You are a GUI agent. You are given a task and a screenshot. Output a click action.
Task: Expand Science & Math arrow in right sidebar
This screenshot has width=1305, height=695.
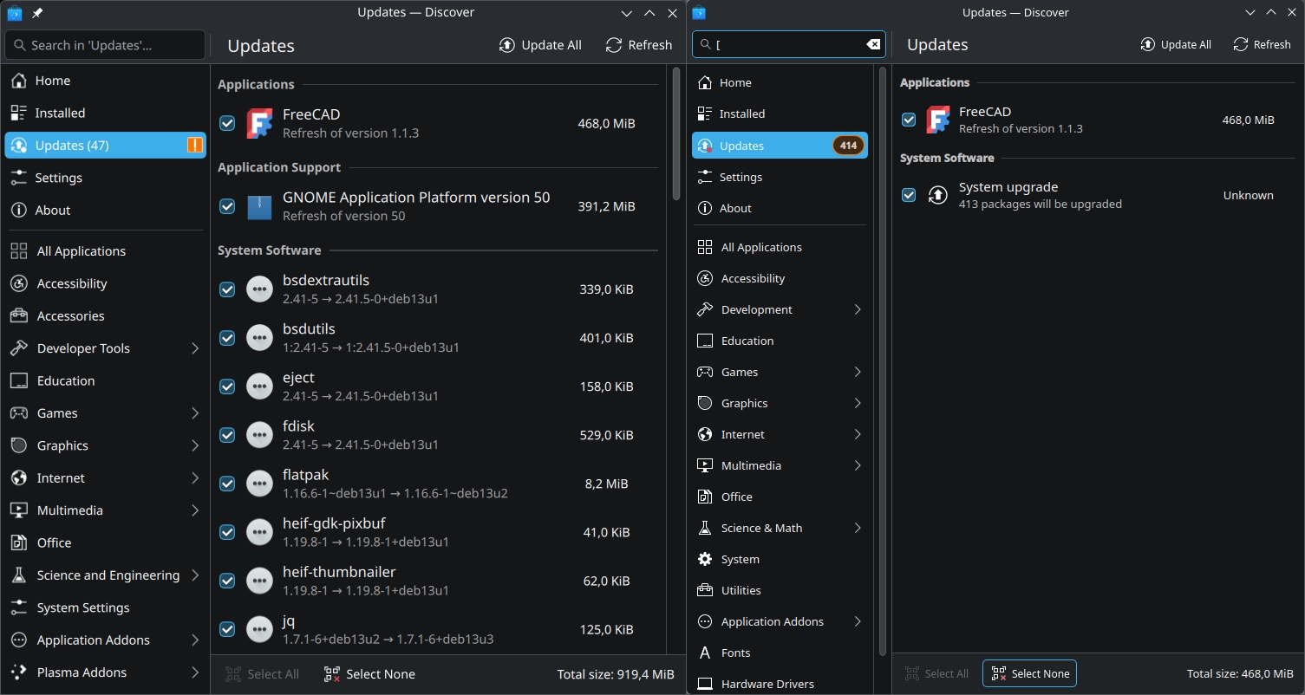pos(858,528)
